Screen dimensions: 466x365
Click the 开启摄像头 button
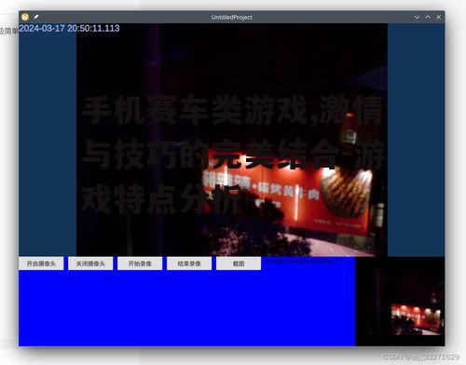tap(41, 264)
